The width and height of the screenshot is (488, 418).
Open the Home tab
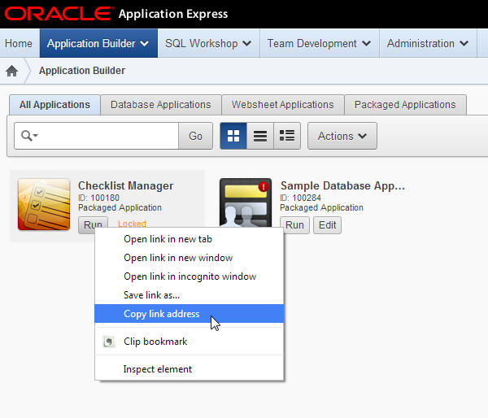click(x=19, y=43)
